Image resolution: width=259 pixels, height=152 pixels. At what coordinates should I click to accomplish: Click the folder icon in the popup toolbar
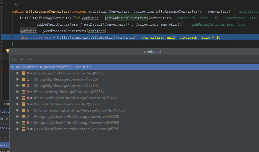(x=14, y=60)
